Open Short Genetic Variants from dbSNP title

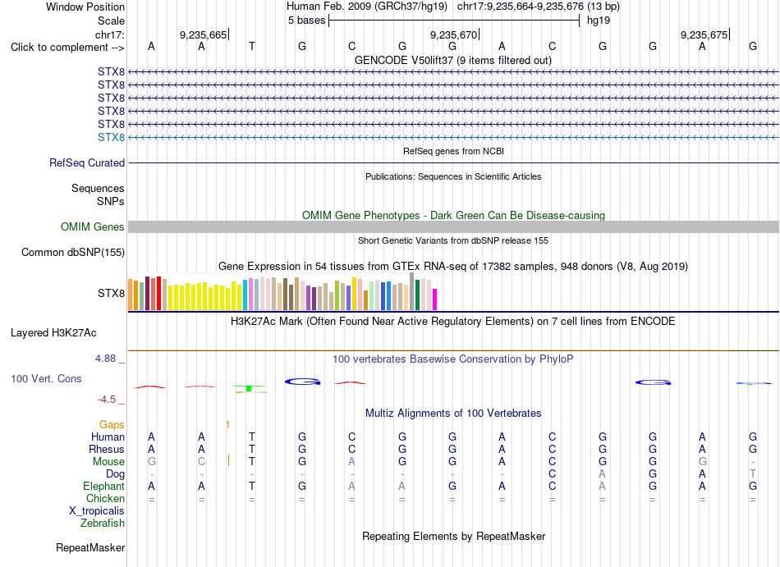click(x=453, y=240)
